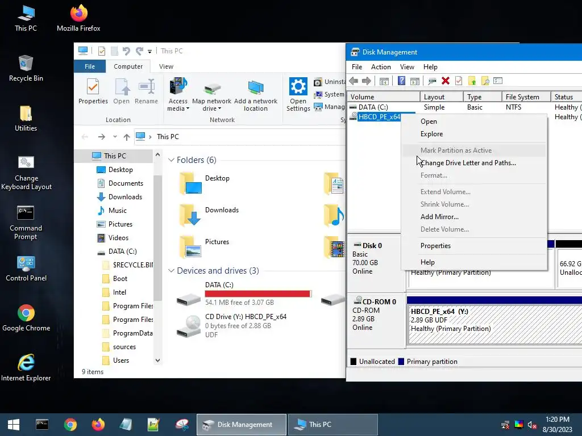Choose Properties in context menu
This screenshot has width=582, height=436.
[474, 246]
